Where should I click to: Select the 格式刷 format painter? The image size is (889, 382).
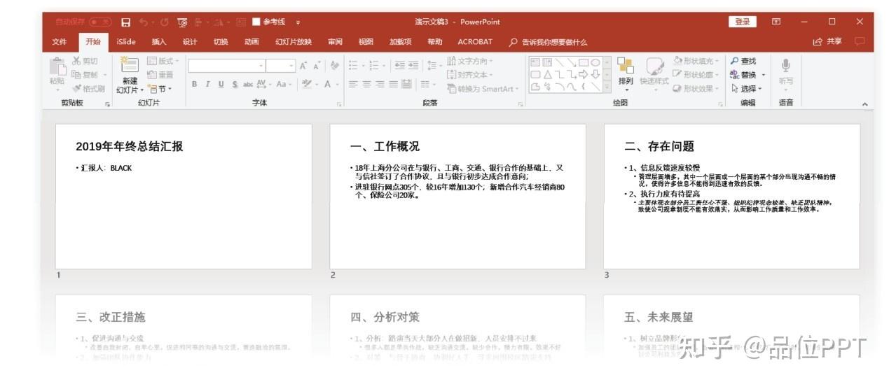click(x=89, y=89)
